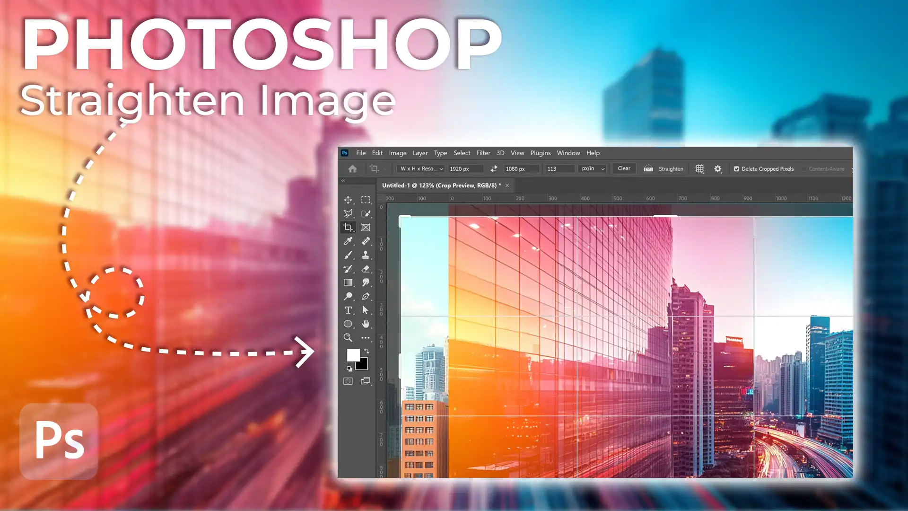Open additional crop settings gear
This screenshot has height=511, width=908.
(718, 169)
